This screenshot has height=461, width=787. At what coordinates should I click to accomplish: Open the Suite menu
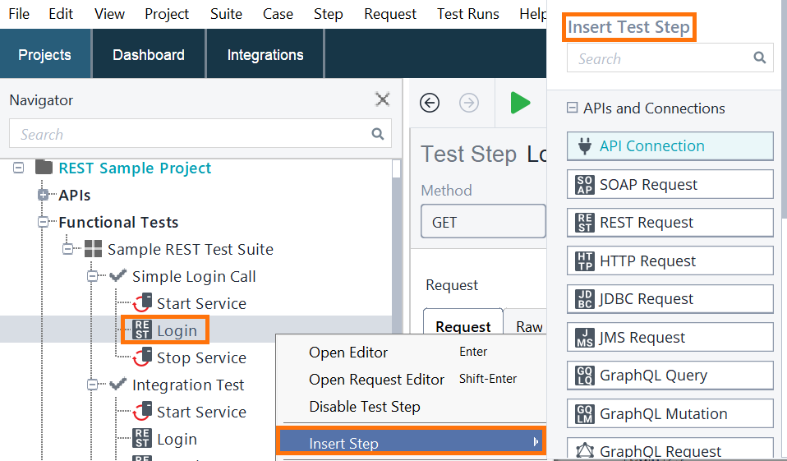[x=226, y=14]
